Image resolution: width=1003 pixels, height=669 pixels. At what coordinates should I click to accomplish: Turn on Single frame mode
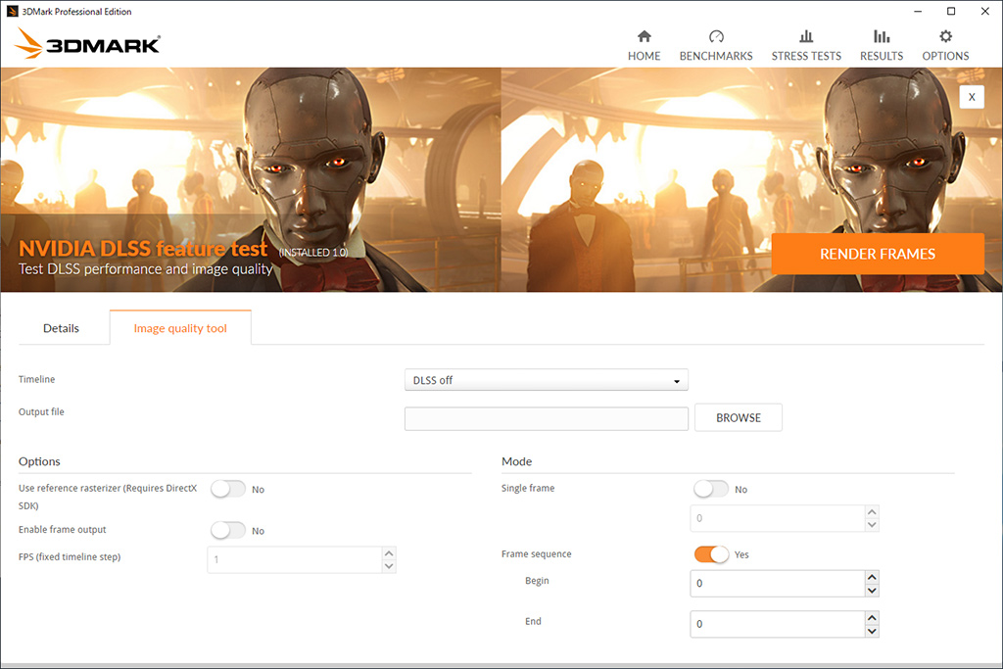(x=711, y=490)
